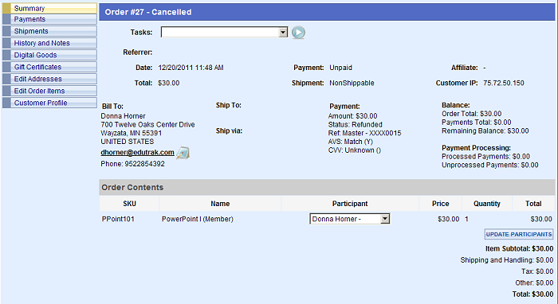The width and height of the screenshot is (558, 304).
Task: Open Gift Certificates section
Action: 49,67
